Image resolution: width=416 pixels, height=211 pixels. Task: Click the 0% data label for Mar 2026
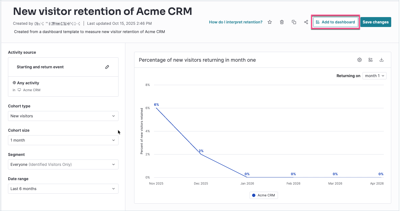point(335,174)
